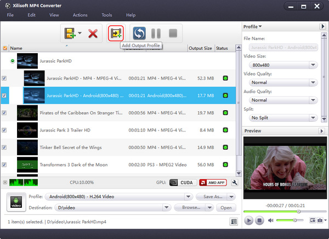Click green status icon of Tinker Bell row

pos(225,147)
